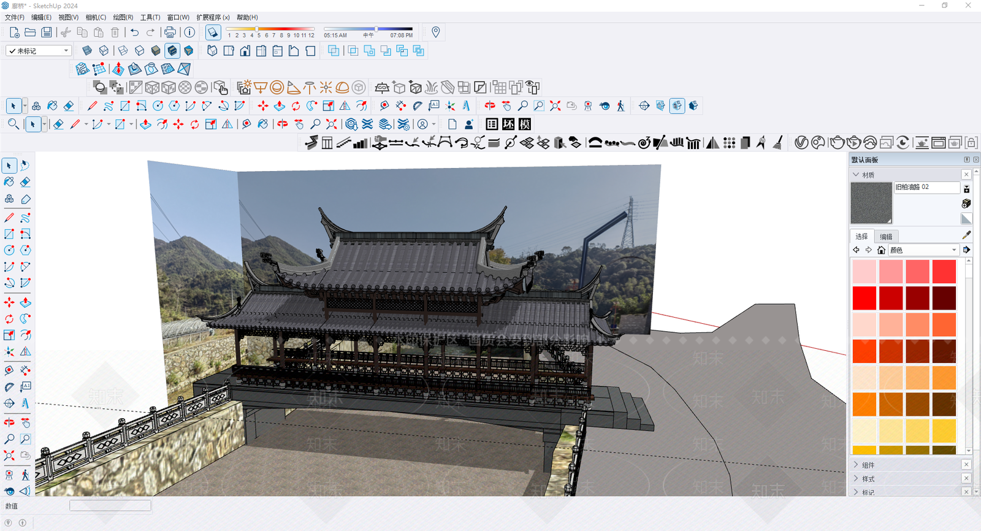The width and height of the screenshot is (981, 531).
Task: Click the Add Location pin icon
Action: (x=435, y=32)
